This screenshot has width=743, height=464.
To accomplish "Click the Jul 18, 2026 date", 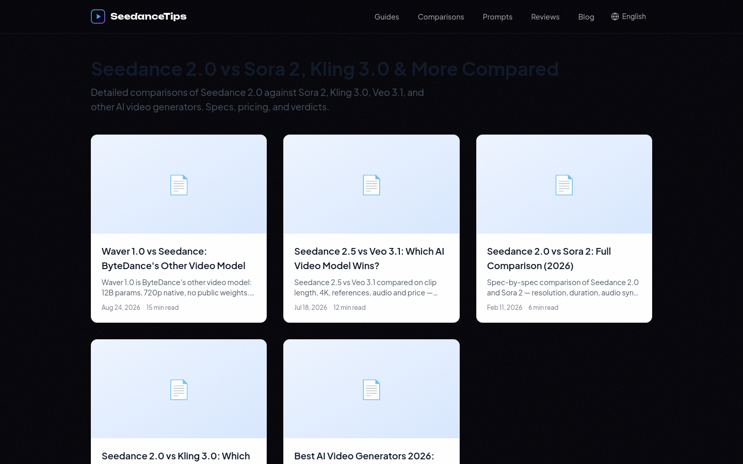I will (x=311, y=307).
